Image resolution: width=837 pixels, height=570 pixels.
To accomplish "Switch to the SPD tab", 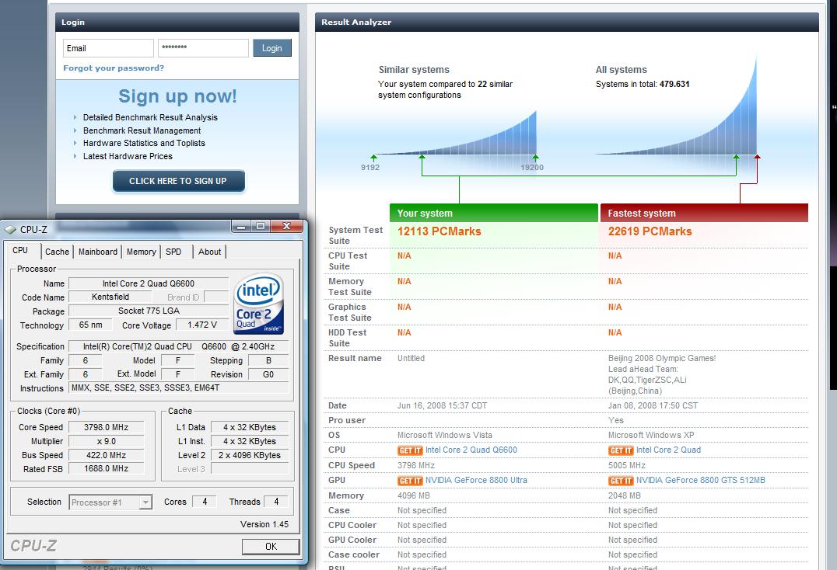I will pyautogui.click(x=173, y=252).
